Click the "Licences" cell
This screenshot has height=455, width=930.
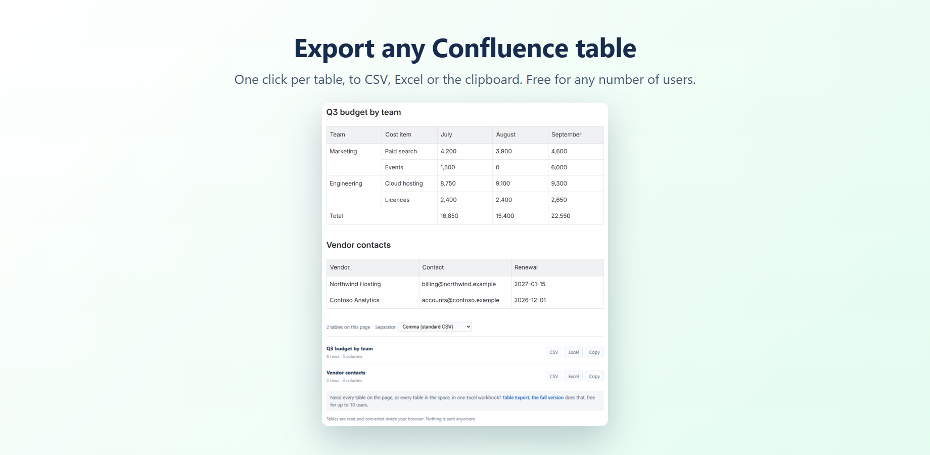click(409, 200)
